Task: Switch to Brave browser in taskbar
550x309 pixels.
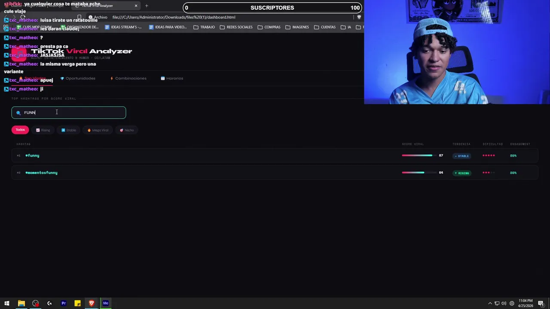Action: (x=92, y=303)
